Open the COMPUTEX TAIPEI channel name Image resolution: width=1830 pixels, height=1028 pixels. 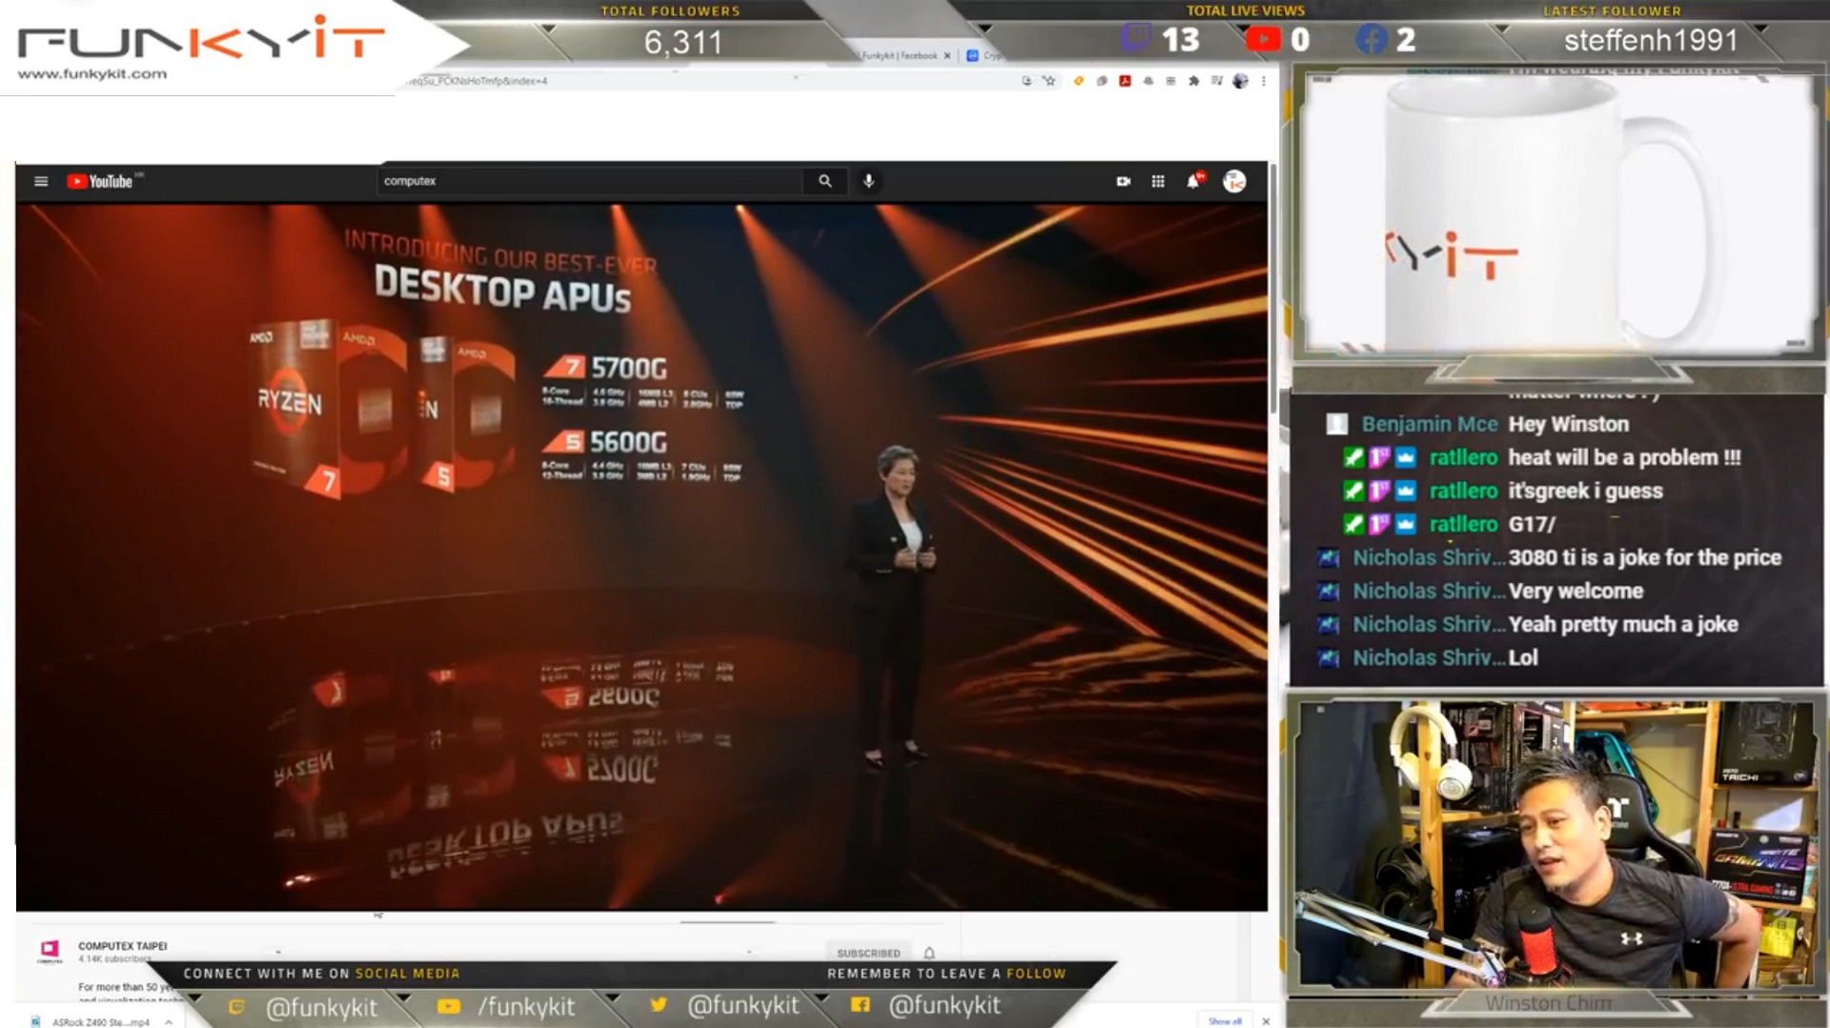122,946
